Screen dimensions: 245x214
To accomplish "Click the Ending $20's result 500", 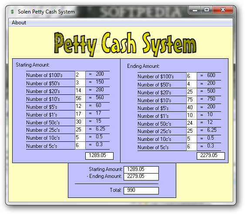I will (x=211, y=91).
